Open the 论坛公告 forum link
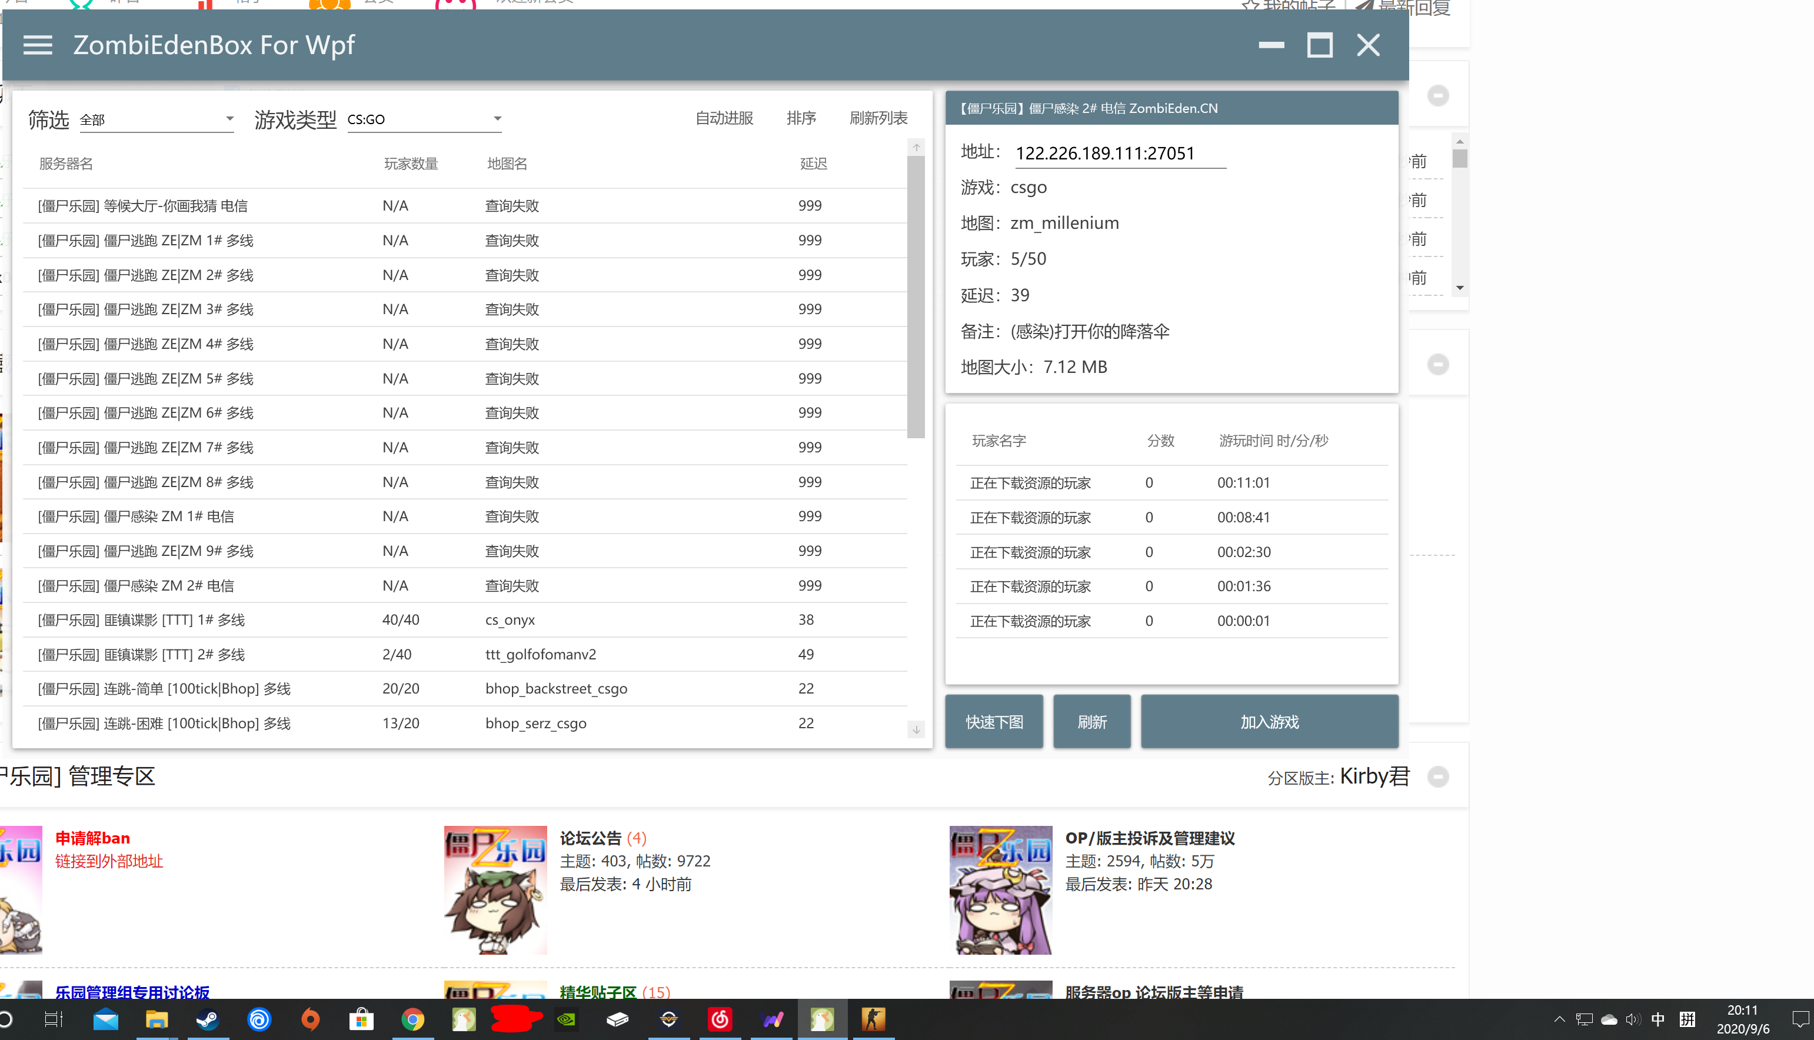The height and width of the screenshot is (1040, 1814). [590, 838]
